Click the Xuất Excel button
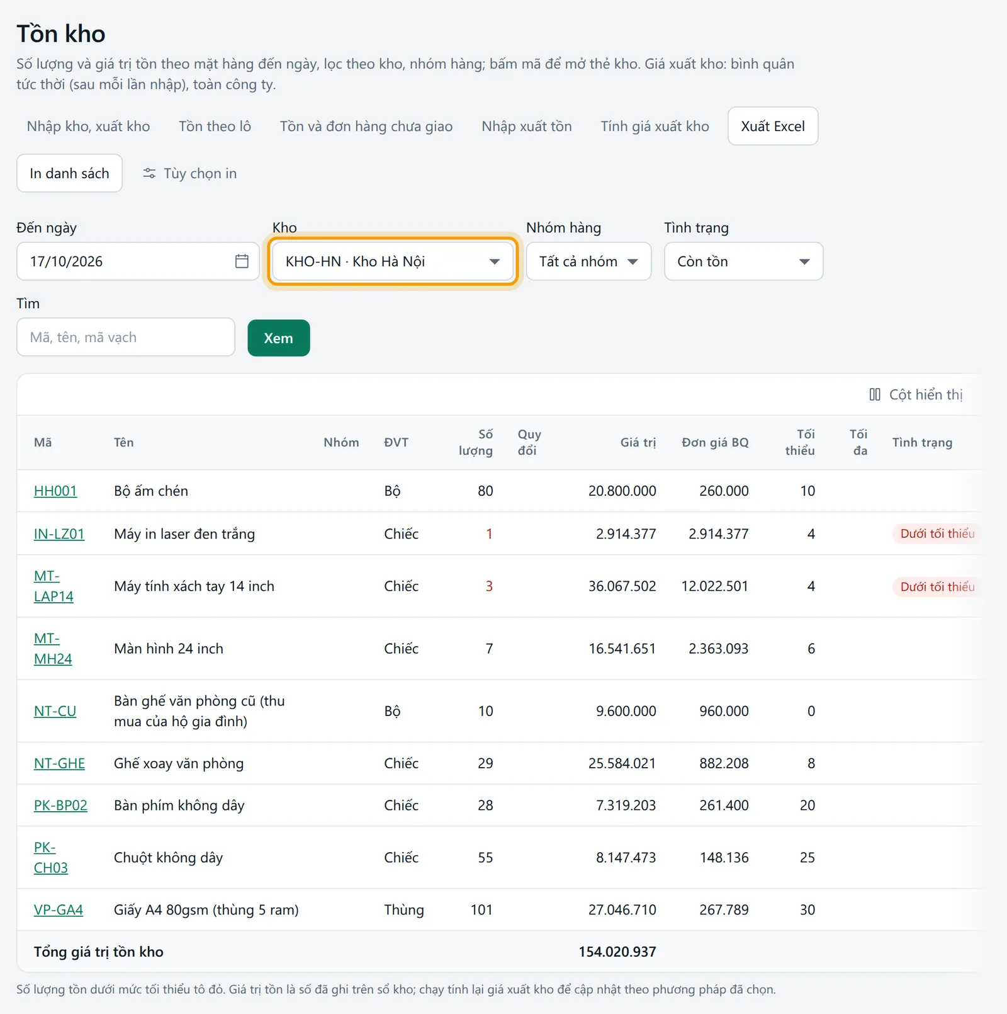 click(x=773, y=126)
